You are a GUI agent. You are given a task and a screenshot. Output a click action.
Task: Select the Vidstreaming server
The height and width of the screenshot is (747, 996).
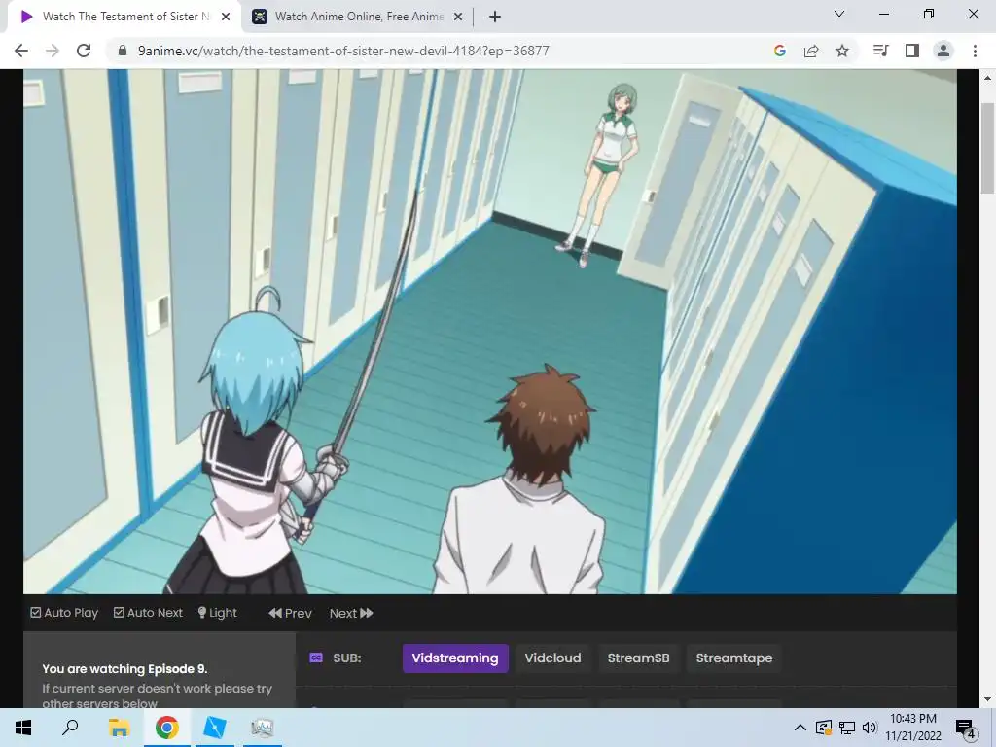(455, 658)
